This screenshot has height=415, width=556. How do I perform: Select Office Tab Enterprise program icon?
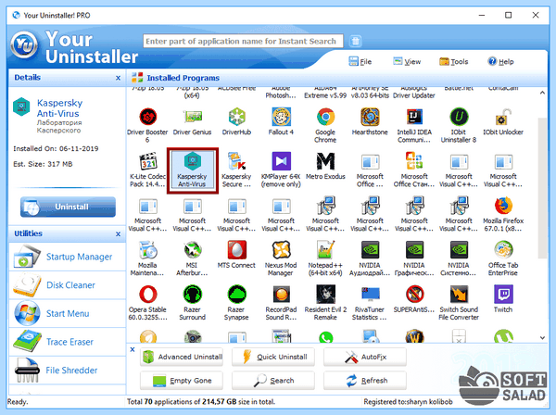pyautogui.click(x=503, y=250)
